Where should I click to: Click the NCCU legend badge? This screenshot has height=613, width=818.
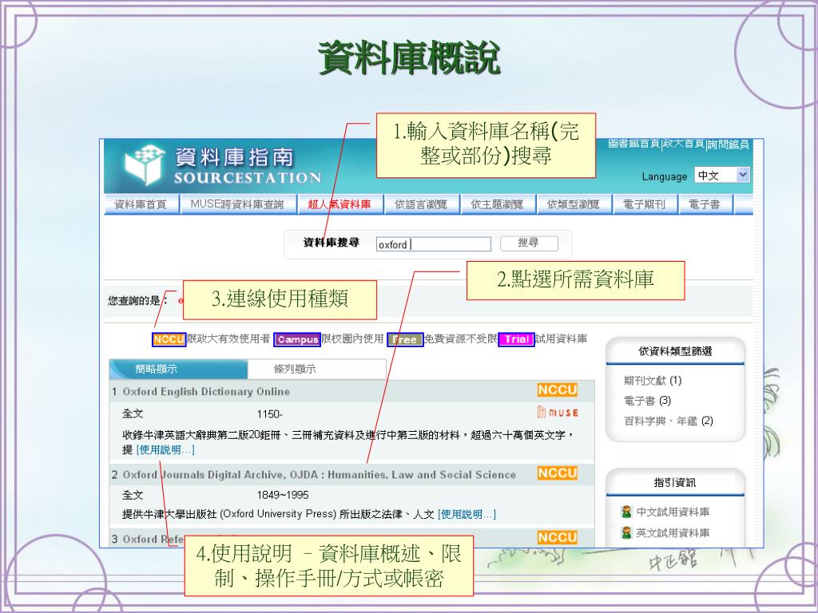[169, 339]
